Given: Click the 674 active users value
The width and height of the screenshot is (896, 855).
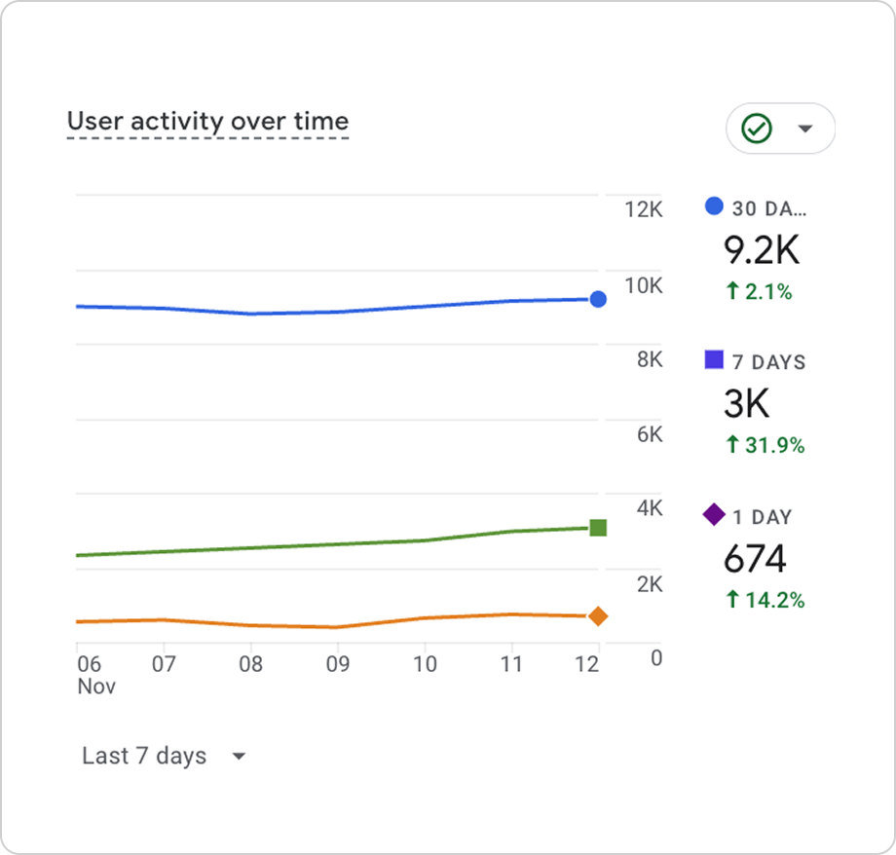Looking at the screenshot, I should coord(756,559).
